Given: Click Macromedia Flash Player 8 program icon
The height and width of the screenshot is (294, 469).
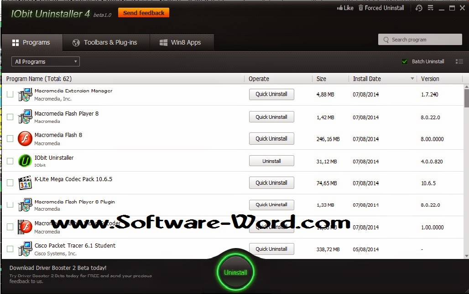Looking at the screenshot, I should pos(25,117).
